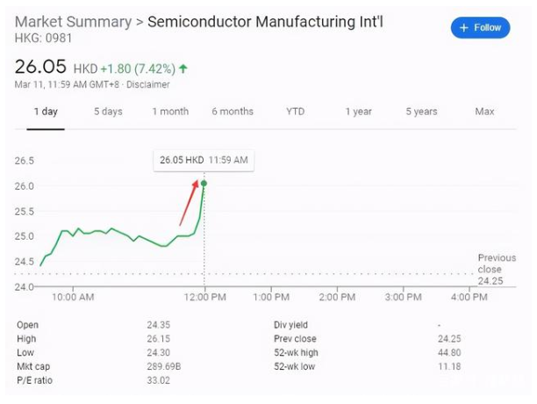Click the Follow button
The width and height of the screenshot is (537, 404).
(480, 28)
